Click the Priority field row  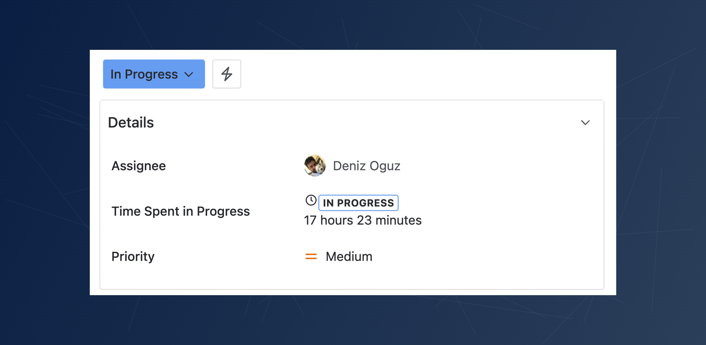pyautogui.click(x=133, y=256)
